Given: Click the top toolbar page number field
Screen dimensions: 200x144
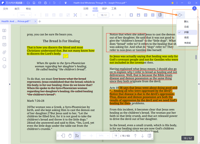Looking at the screenshot, I should [x=103, y=15].
